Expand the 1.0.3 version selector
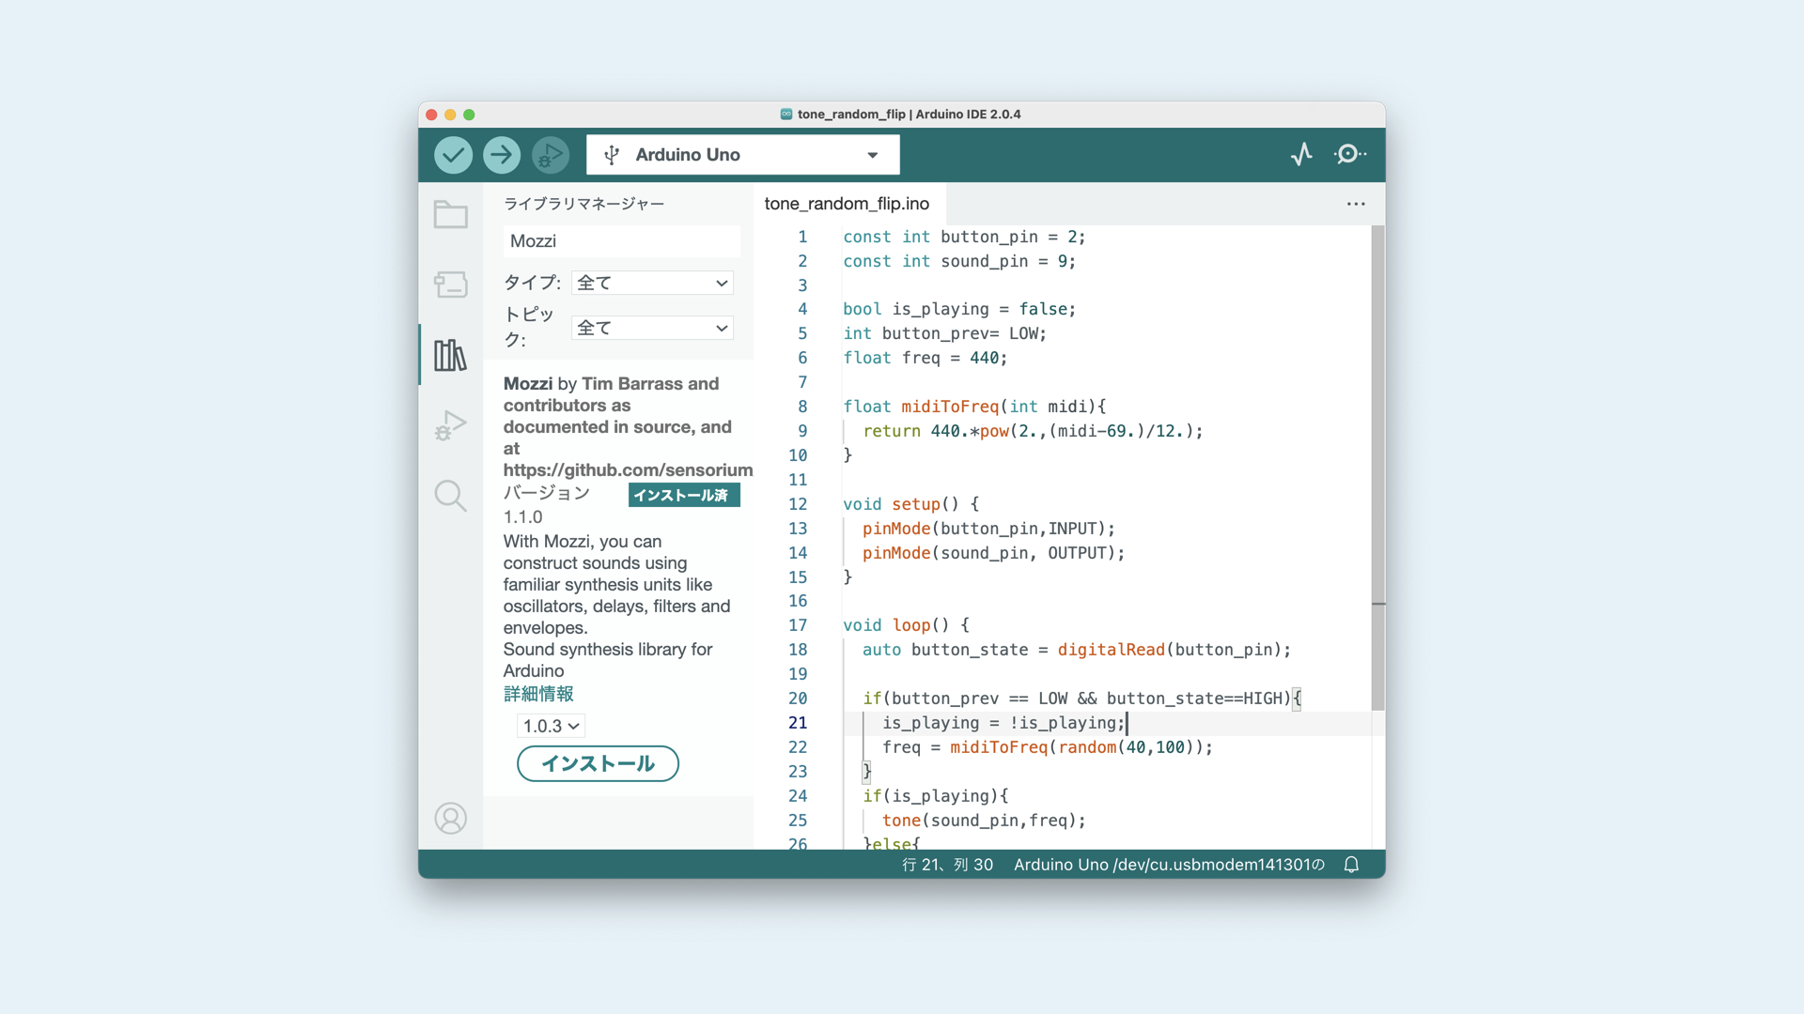 [x=551, y=726]
